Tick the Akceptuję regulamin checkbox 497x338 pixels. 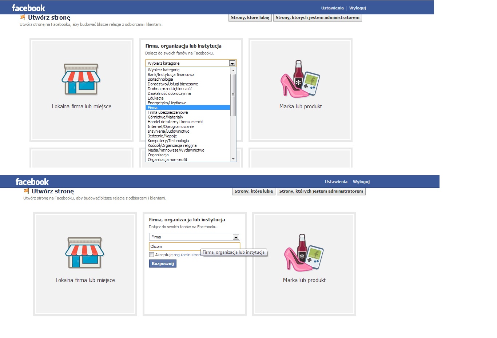[152, 255]
